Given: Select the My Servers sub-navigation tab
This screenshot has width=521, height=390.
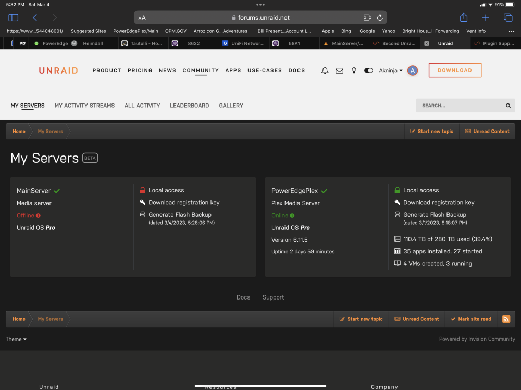Looking at the screenshot, I should point(28,106).
